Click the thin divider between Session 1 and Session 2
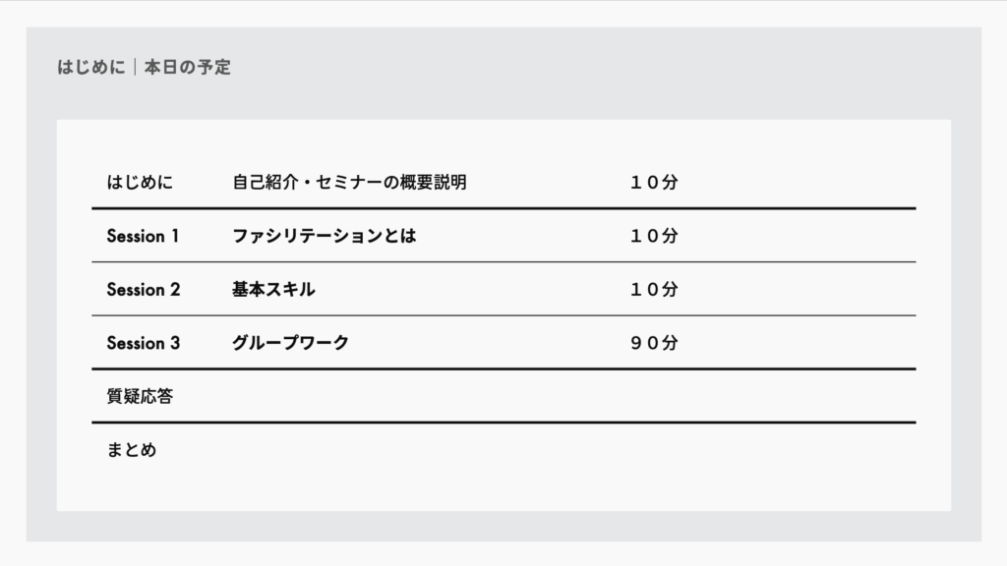 coord(503,262)
